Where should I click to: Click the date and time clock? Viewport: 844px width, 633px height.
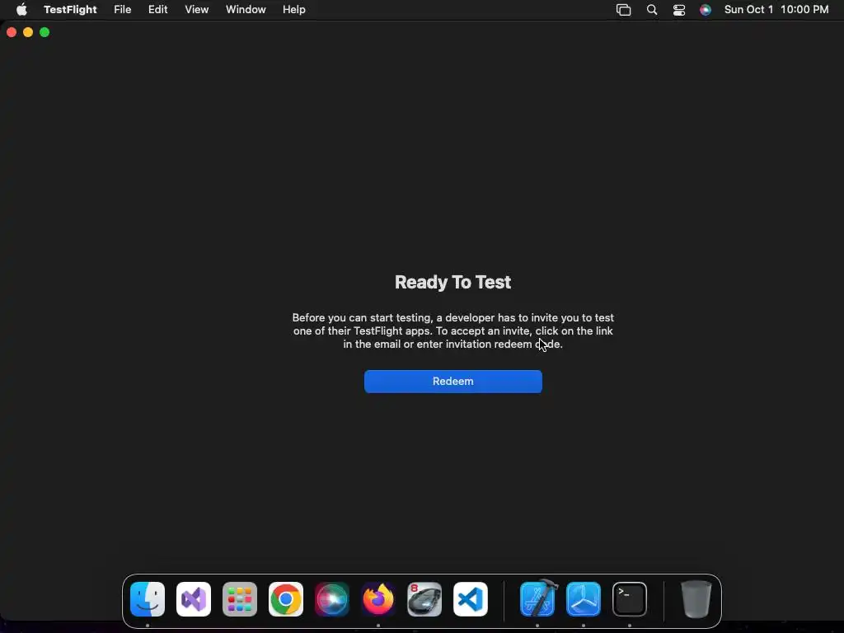point(776,10)
